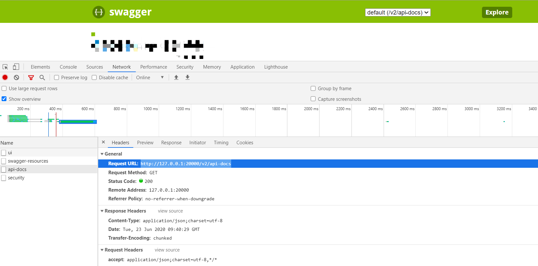Switch to the Performance tab
This screenshot has width=538, height=266.
click(154, 67)
